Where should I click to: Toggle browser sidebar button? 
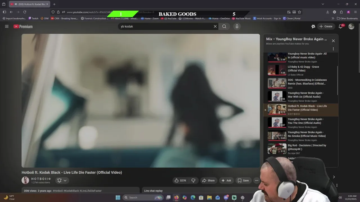coord(4,12)
